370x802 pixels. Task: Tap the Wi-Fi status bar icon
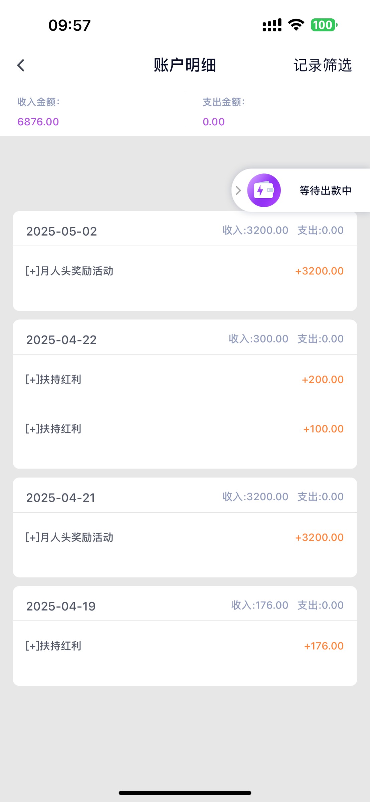click(296, 25)
